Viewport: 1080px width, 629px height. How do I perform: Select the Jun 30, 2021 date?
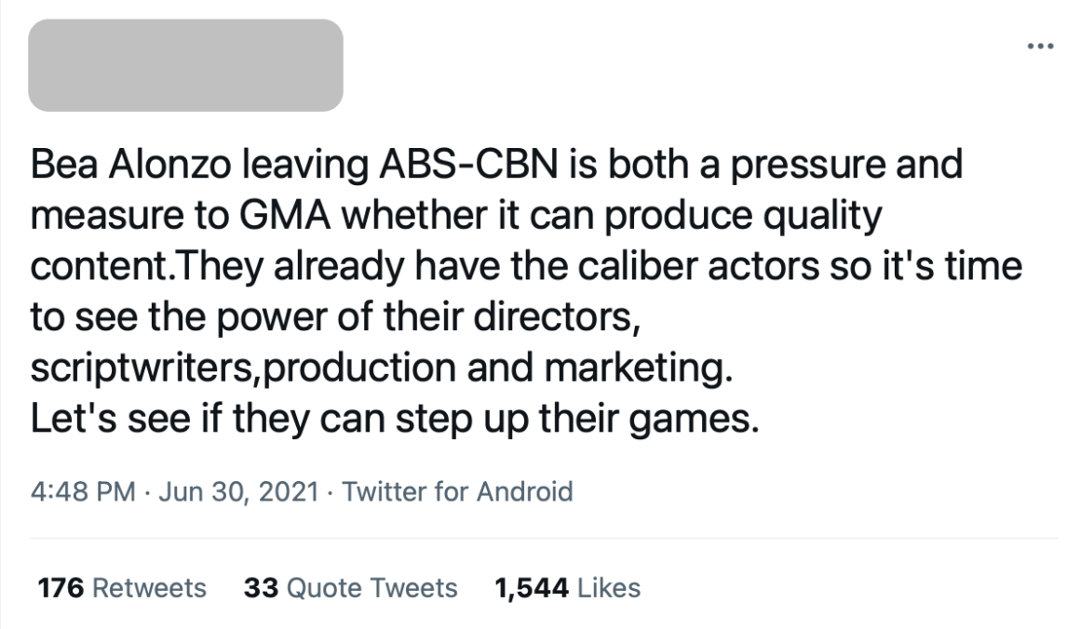(x=238, y=491)
